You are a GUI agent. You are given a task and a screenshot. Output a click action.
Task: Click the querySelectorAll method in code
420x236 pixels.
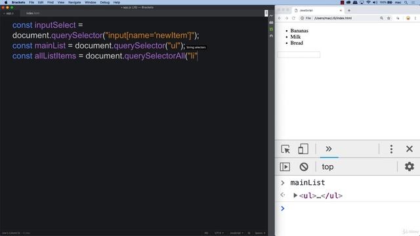pos(155,56)
